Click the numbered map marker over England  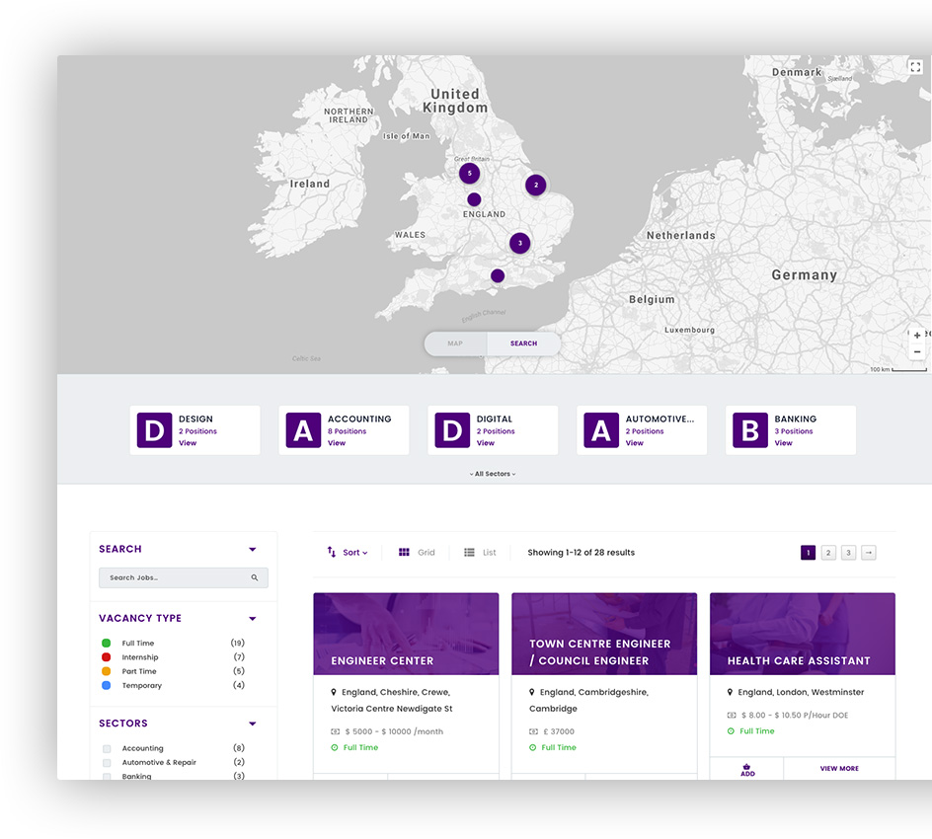pos(520,242)
